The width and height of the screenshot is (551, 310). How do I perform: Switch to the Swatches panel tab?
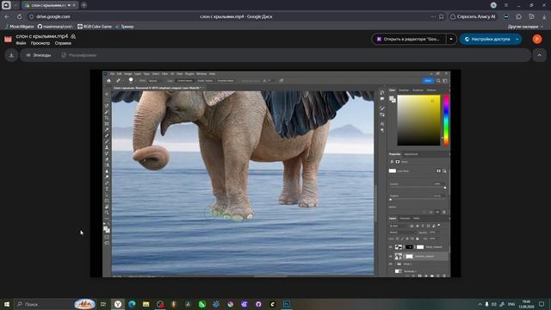point(404,90)
